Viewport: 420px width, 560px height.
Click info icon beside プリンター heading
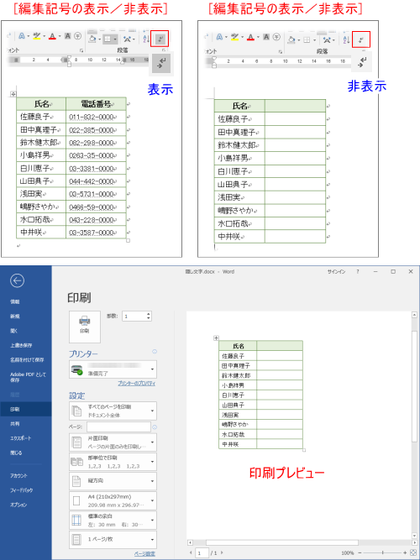(155, 352)
